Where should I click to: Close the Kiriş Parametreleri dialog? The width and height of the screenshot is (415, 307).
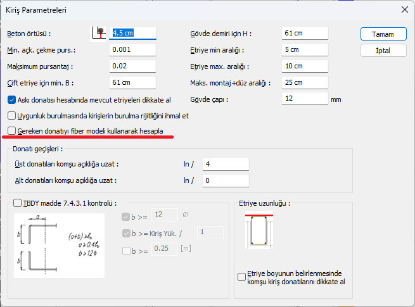404,9
